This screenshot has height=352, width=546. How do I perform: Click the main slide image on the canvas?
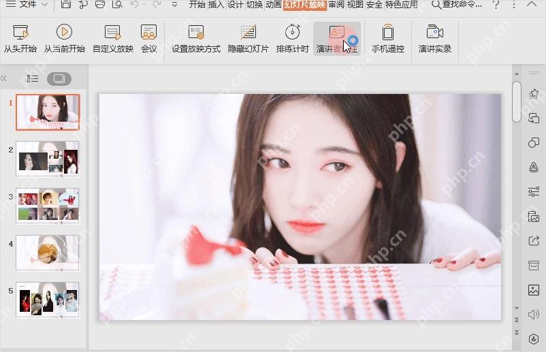[300, 207]
